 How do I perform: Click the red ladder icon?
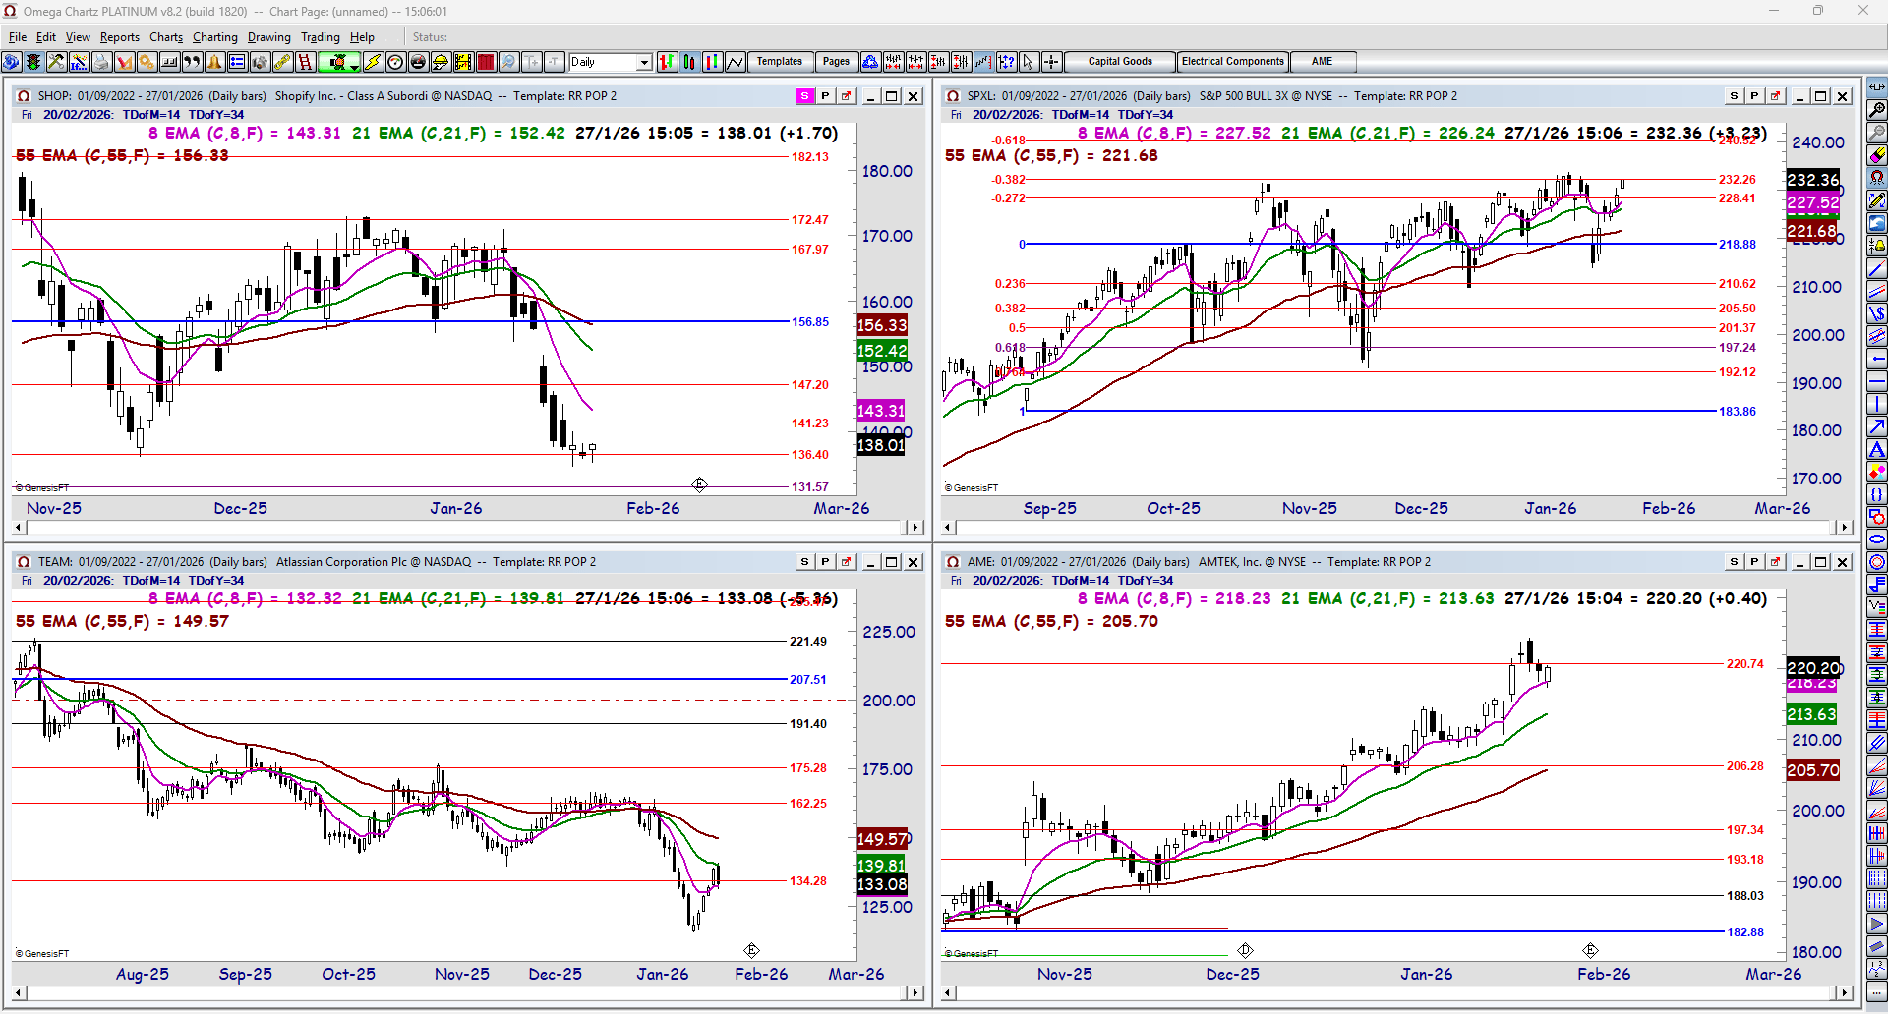coord(305,62)
